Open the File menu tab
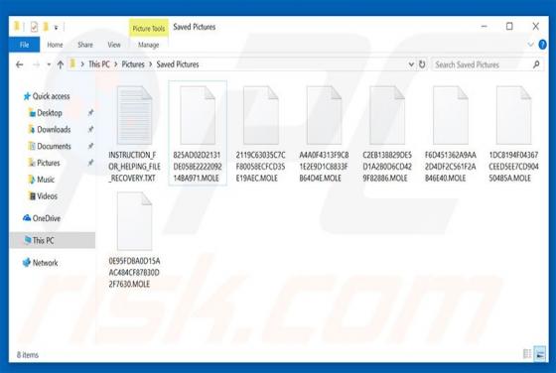This screenshot has height=373, width=556. [24, 45]
